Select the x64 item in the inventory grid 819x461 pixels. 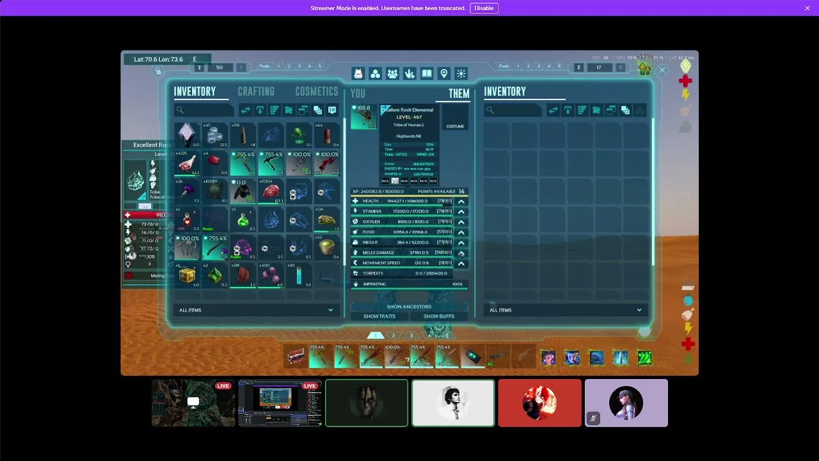tap(327, 135)
